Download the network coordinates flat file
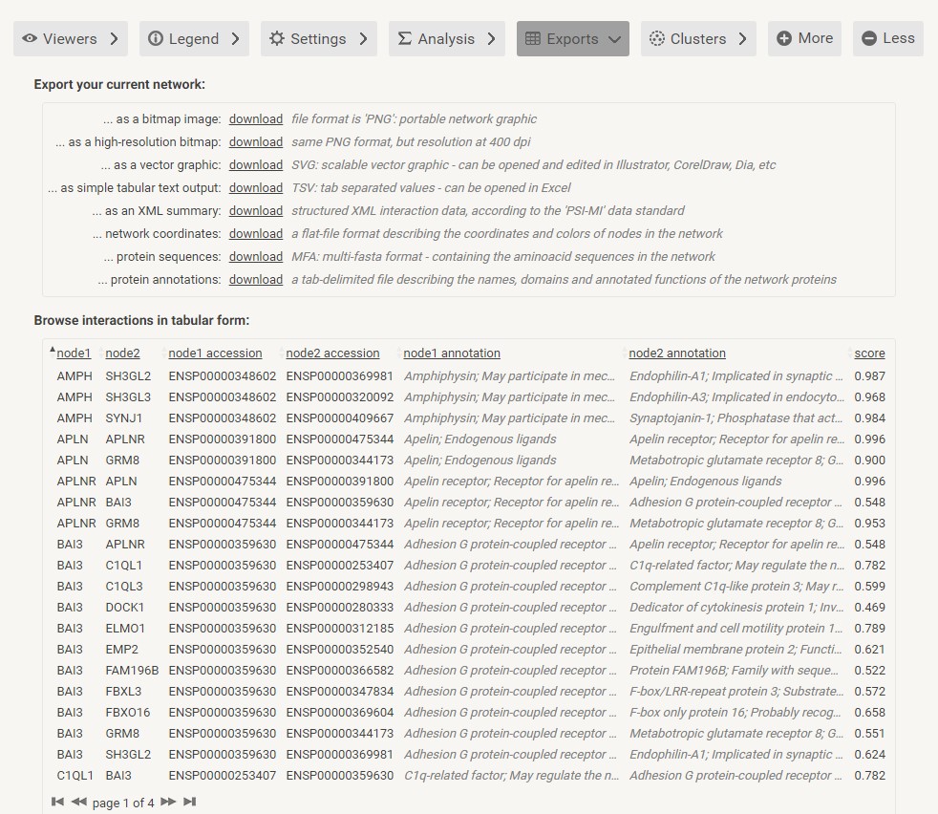 tap(256, 233)
